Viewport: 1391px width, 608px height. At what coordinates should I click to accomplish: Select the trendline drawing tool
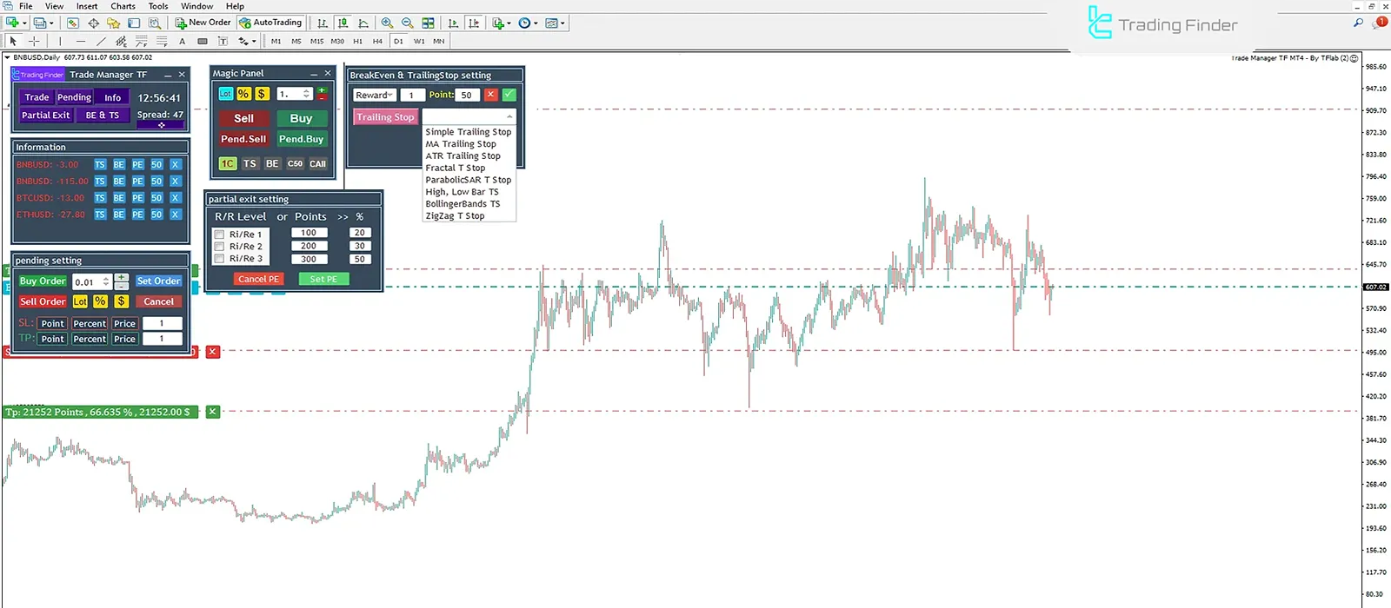pos(101,41)
